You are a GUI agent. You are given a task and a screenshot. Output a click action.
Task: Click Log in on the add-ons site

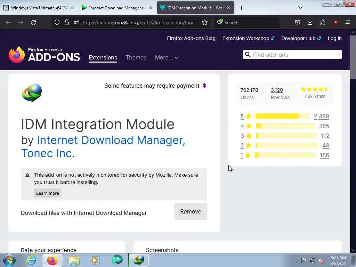coord(335,38)
